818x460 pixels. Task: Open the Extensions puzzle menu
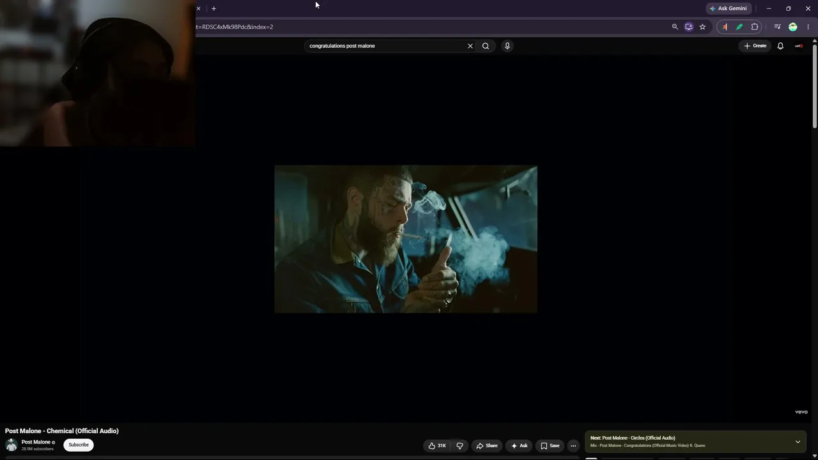[x=755, y=27]
